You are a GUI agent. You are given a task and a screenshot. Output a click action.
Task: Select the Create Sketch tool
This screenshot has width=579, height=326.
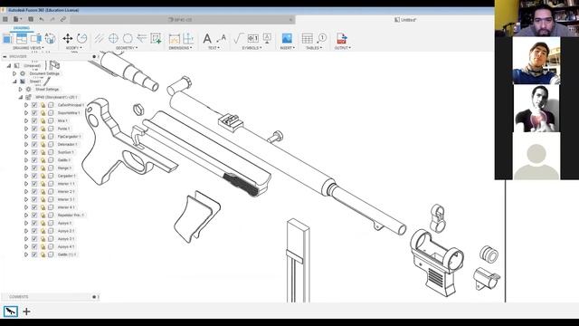[x=156, y=38]
